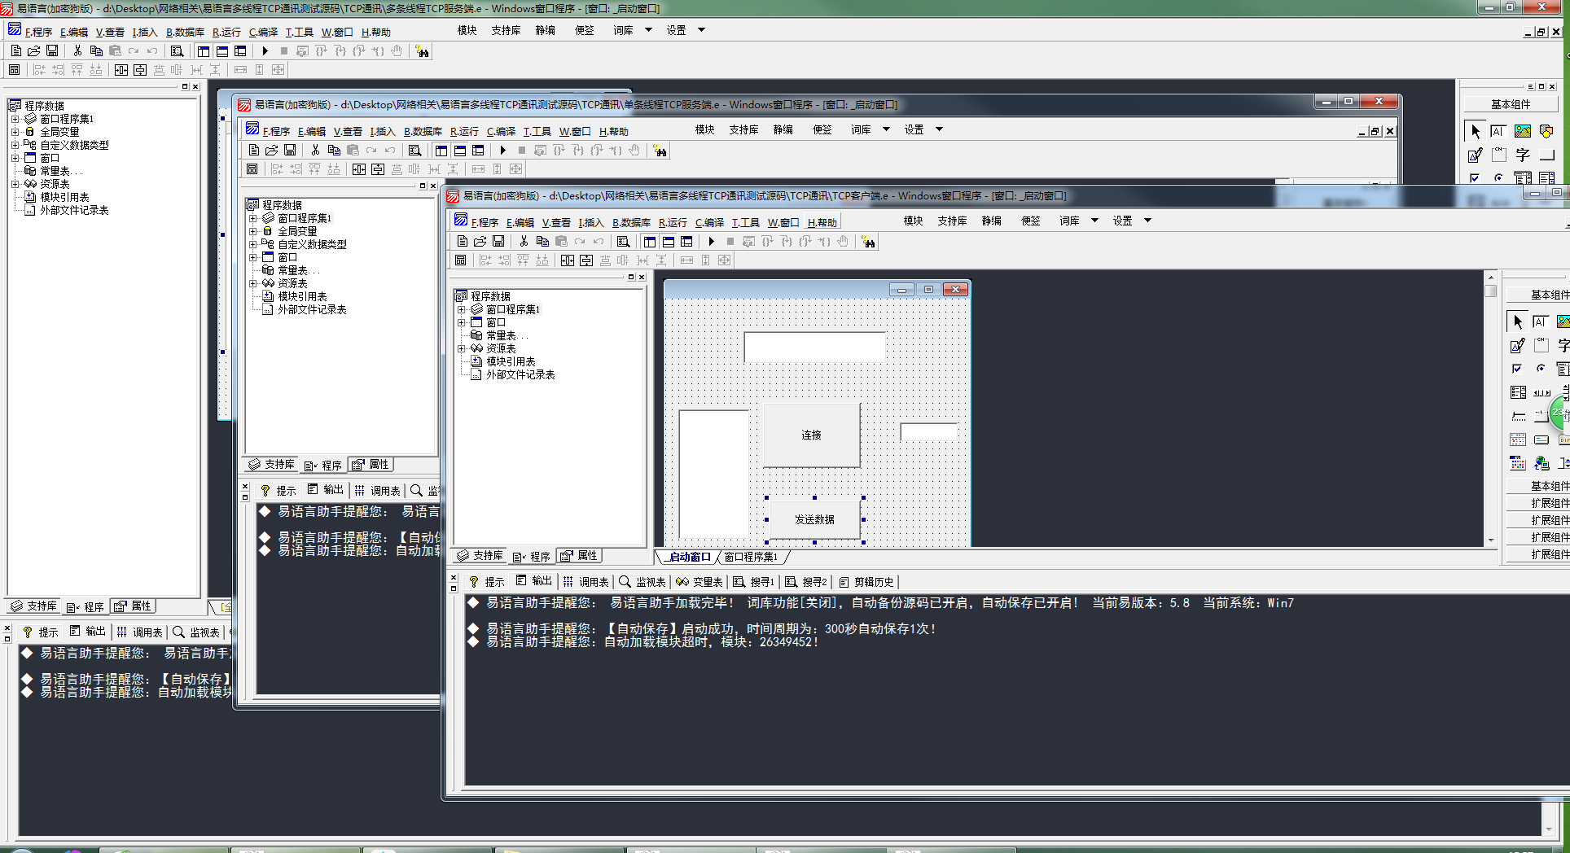
Task: Select the arrow pointer tool in palette
Action: (x=1518, y=322)
